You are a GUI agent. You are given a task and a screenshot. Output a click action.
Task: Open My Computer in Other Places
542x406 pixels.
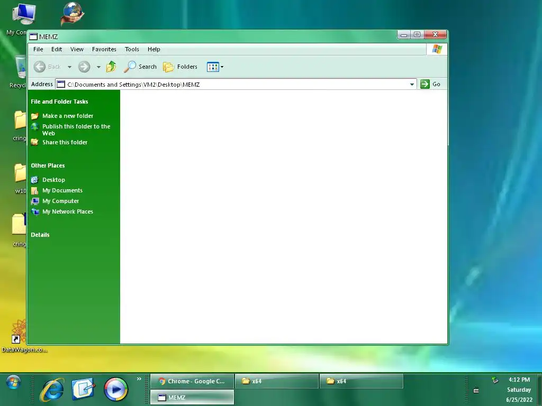click(60, 201)
